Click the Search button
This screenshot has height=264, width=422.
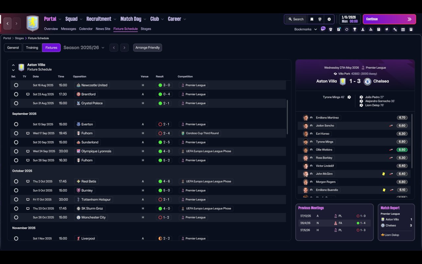(x=296, y=19)
